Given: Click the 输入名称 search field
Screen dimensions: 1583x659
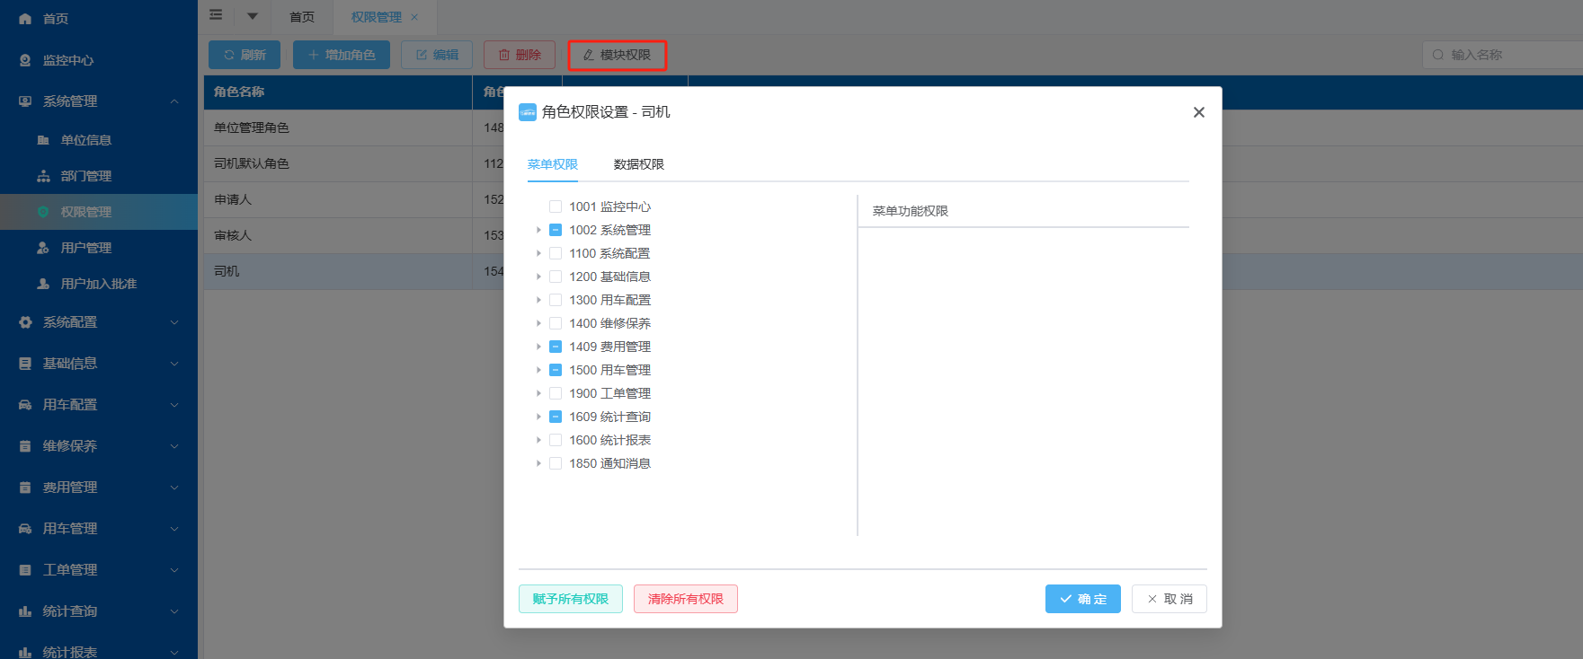Looking at the screenshot, I should coord(1510,55).
